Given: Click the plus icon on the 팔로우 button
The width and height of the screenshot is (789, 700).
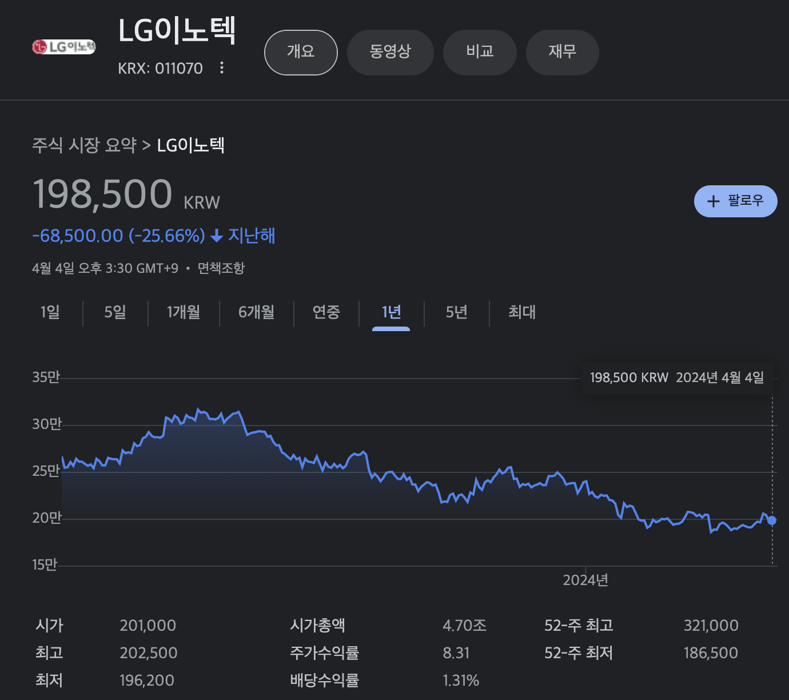Looking at the screenshot, I should click(713, 201).
